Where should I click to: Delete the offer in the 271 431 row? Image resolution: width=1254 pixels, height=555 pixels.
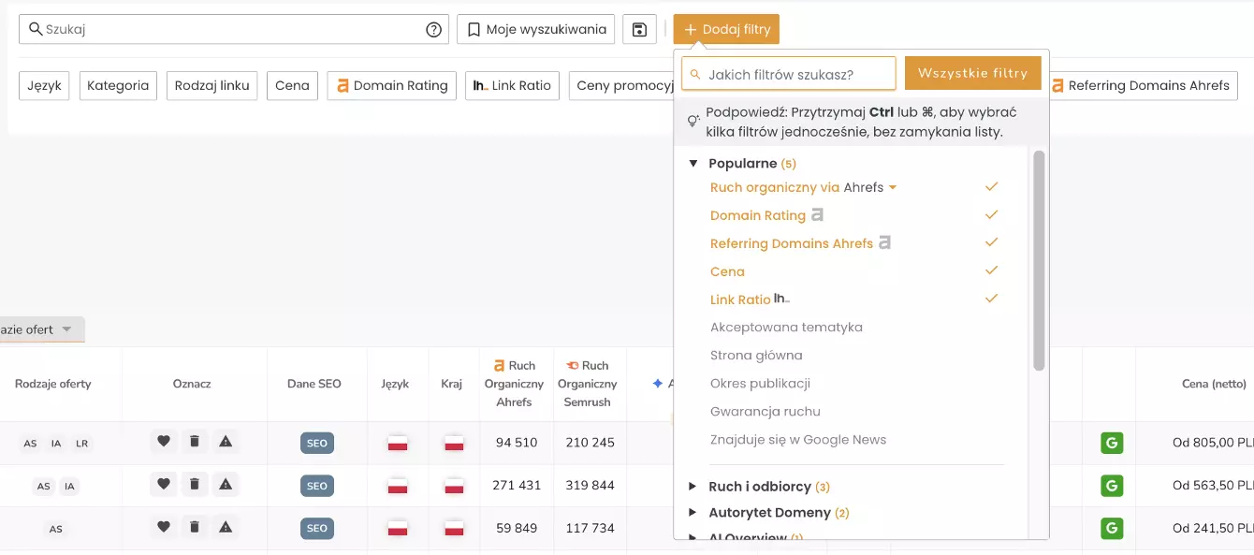click(195, 485)
